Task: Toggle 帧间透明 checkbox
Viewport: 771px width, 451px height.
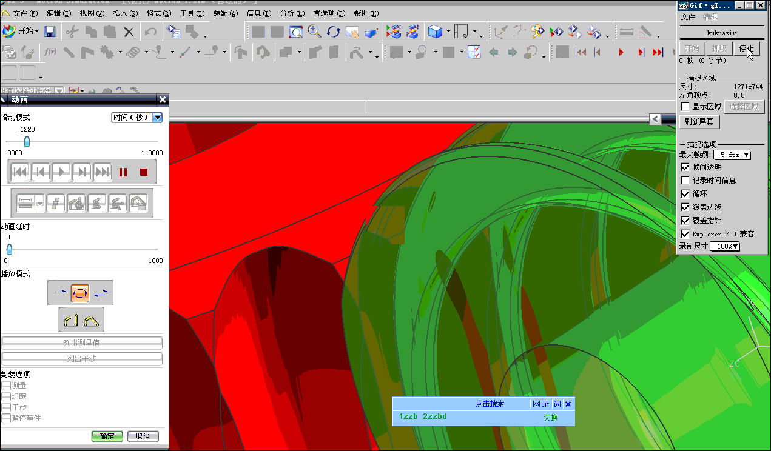Action: 685,167
